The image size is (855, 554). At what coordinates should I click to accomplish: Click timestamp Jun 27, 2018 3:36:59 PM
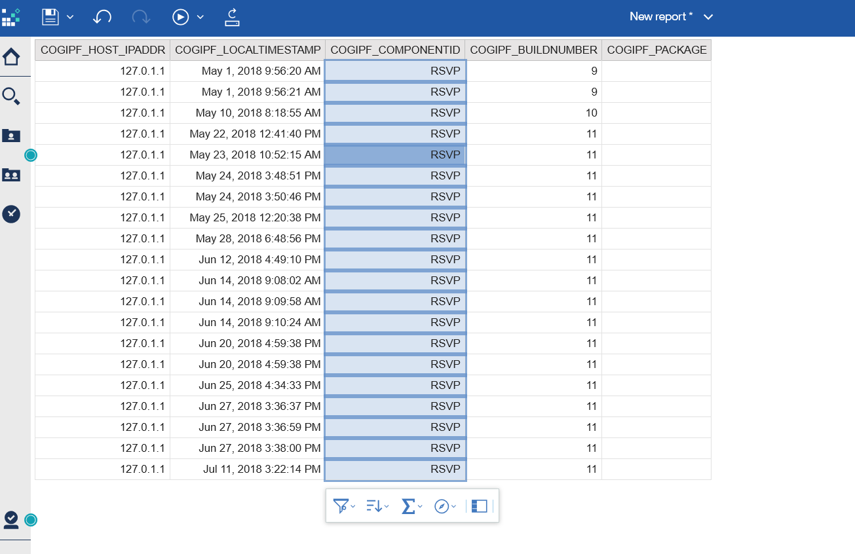[x=259, y=427]
